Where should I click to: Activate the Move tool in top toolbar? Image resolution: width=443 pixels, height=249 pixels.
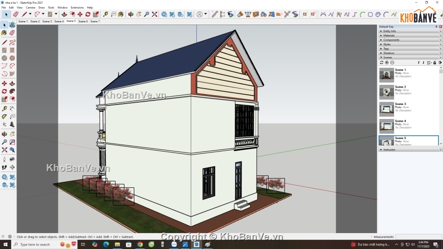click(80, 14)
